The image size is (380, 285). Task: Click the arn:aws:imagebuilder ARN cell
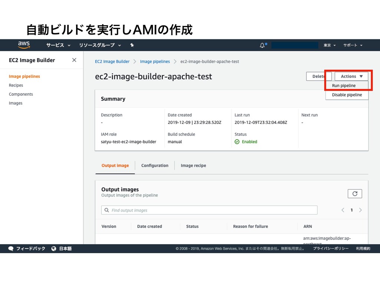327,239
